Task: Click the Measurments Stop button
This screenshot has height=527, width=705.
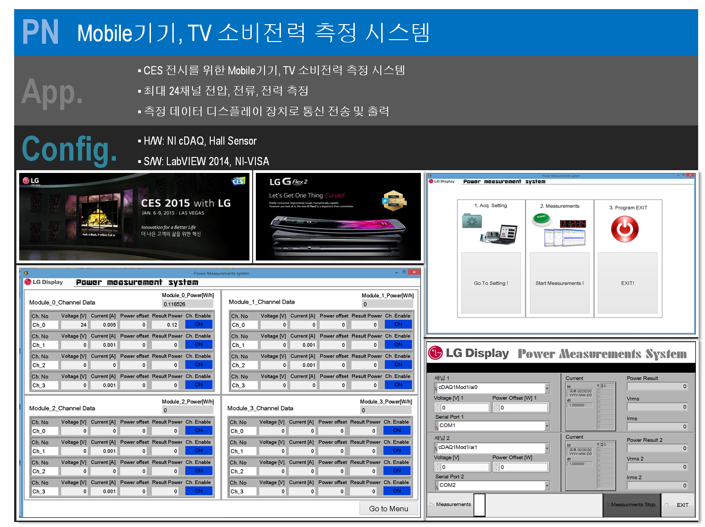Action: tap(632, 505)
